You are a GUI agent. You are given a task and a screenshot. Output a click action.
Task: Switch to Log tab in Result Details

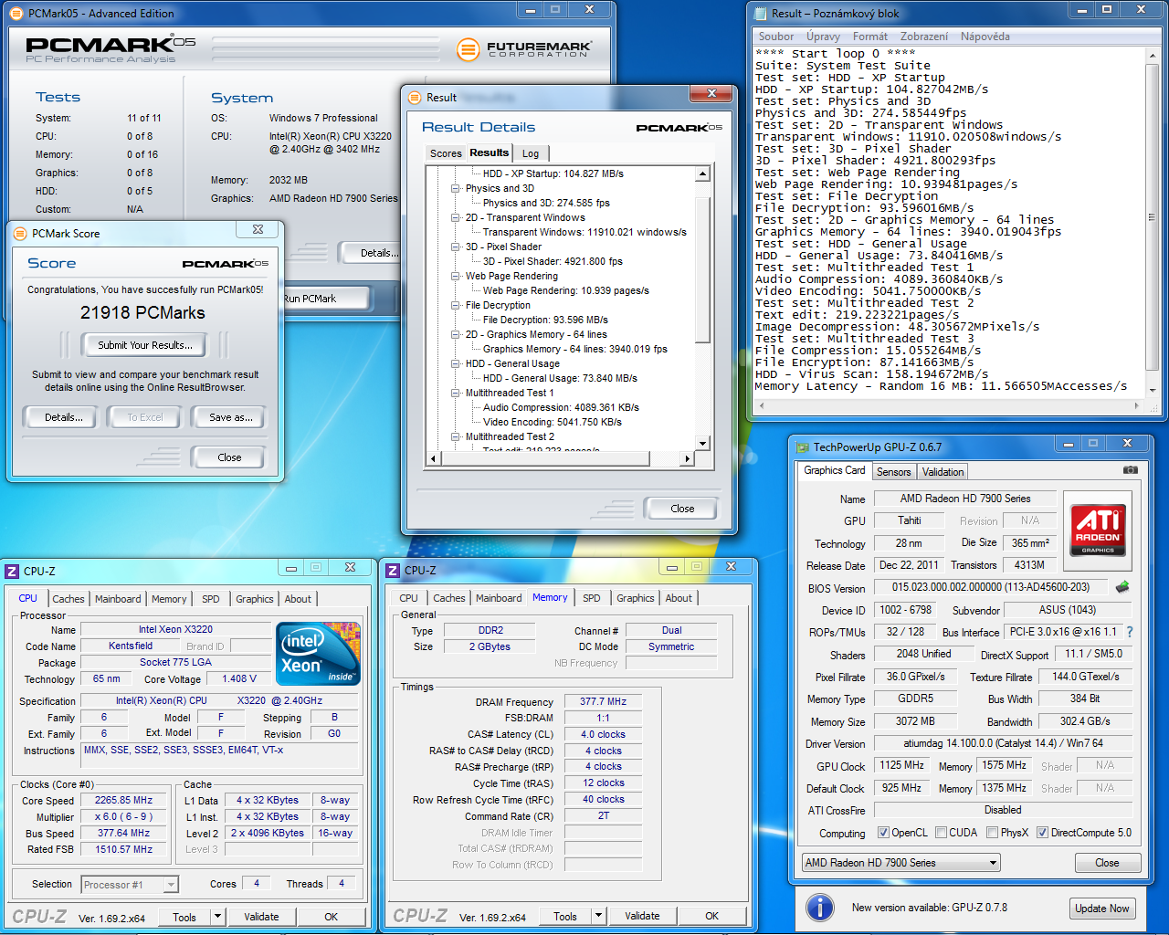point(531,153)
